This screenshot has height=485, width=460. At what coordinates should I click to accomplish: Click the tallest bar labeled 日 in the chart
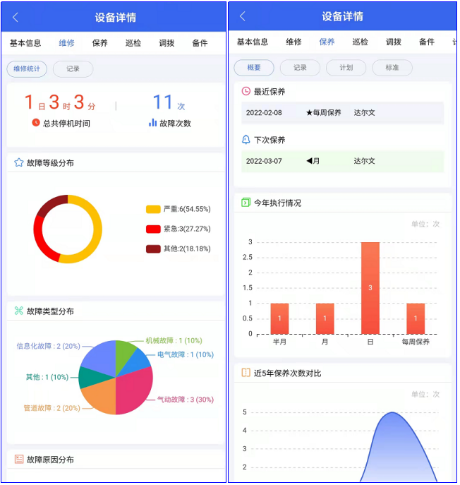[370, 288]
